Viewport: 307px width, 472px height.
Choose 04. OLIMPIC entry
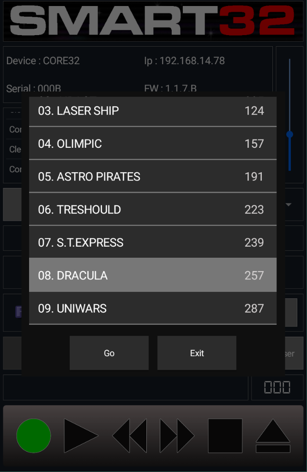click(x=153, y=144)
